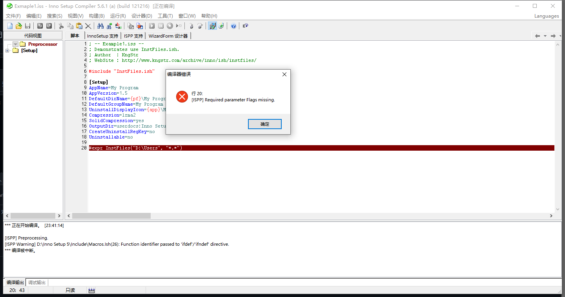Open the back navigation dropdown arrow
Image resolution: width=565 pixels, height=297 pixels.
[x=545, y=36]
